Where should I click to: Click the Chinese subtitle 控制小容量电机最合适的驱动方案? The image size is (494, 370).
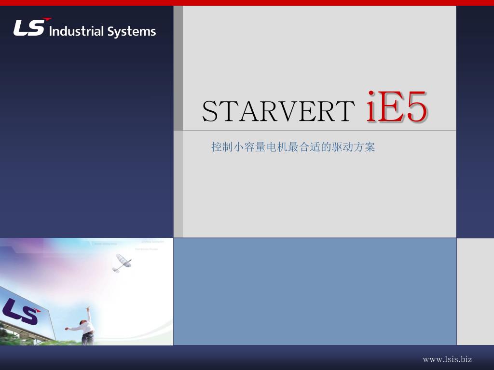[x=293, y=147]
